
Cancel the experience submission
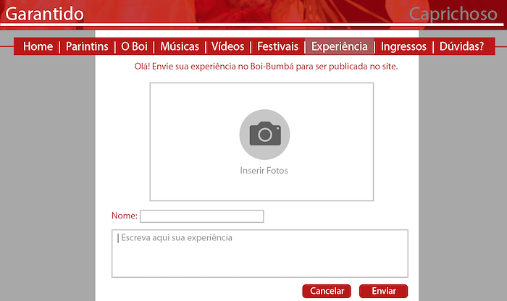click(327, 291)
